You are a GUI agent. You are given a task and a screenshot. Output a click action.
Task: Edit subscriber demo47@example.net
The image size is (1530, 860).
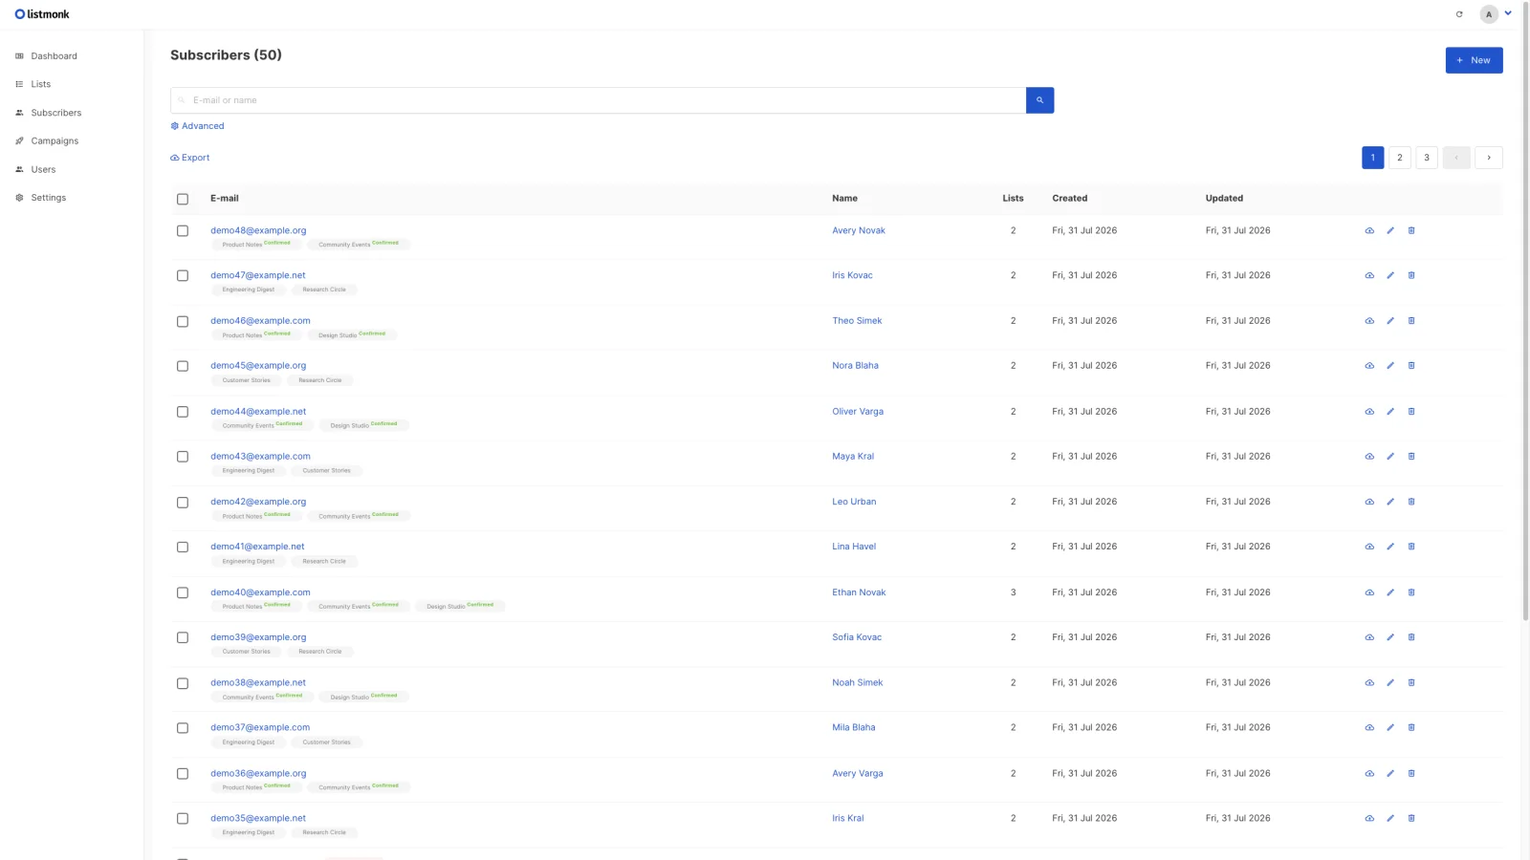pos(1390,276)
